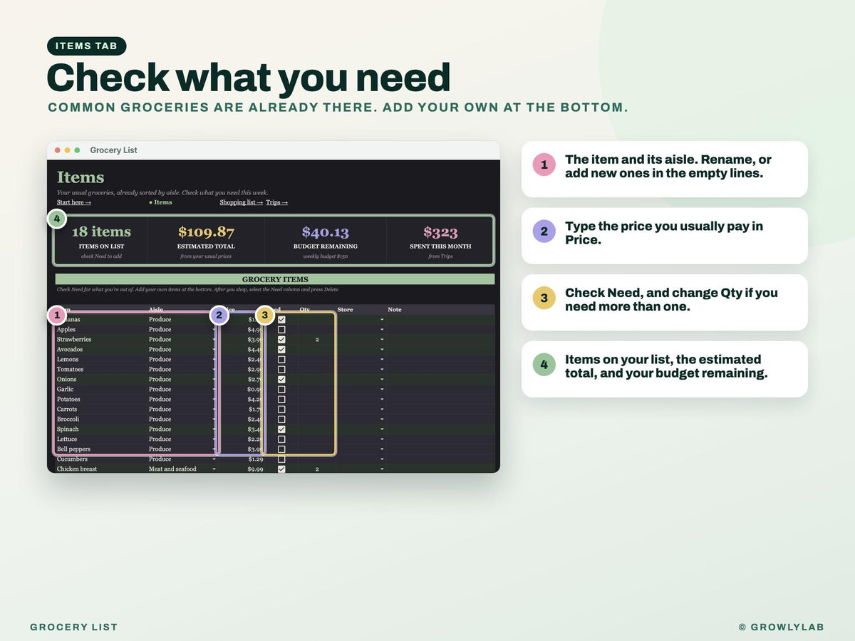Viewport: 855px width, 641px height.
Task: Select the '$109.87' estimated total
Action: [x=206, y=231]
